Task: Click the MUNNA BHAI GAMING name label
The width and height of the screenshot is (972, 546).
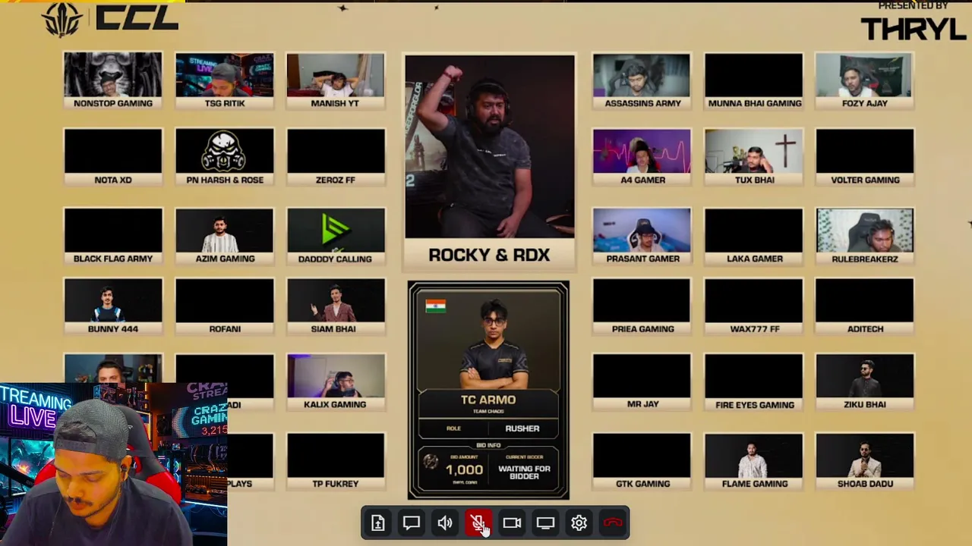Action: pos(754,103)
